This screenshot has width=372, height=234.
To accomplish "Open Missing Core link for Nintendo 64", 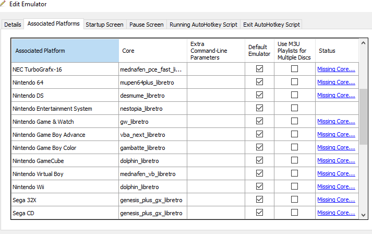I will pos(336,82).
